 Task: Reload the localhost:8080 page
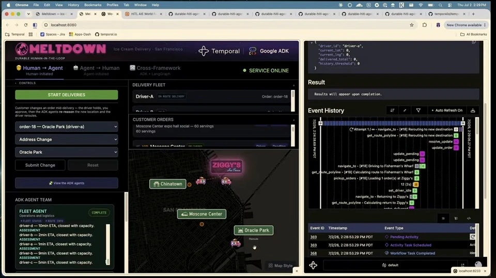pyautogui.click(x=26, y=25)
